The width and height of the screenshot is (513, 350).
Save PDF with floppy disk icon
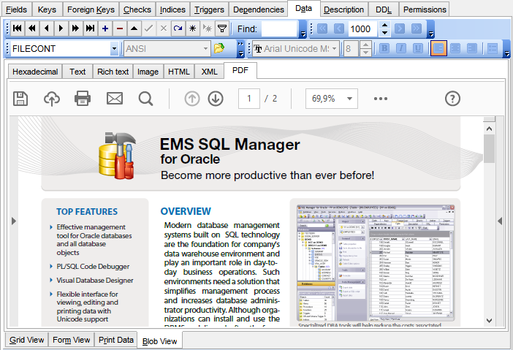point(20,99)
